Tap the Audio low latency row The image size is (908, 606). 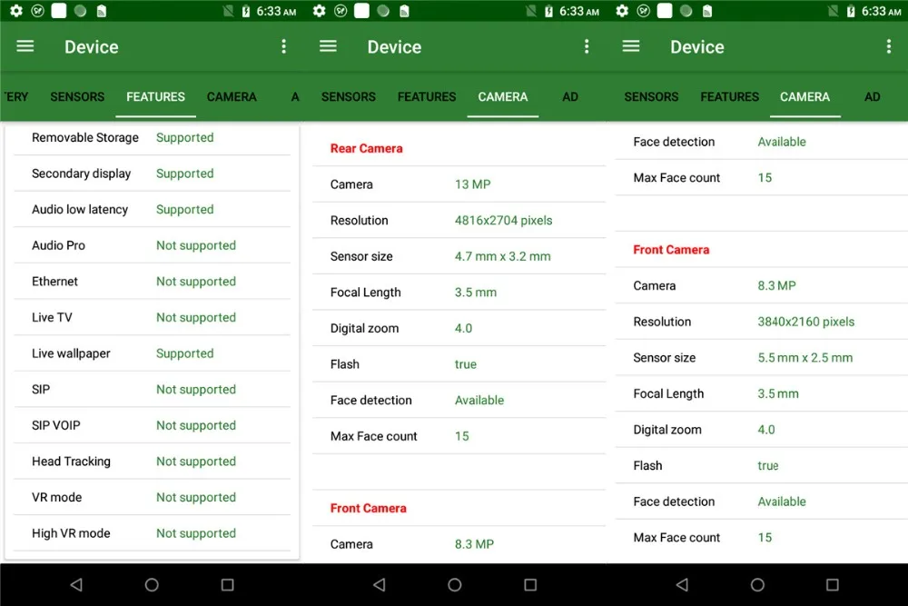(152, 209)
